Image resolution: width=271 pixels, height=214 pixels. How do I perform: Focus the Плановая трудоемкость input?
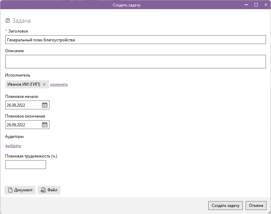(26, 165)
